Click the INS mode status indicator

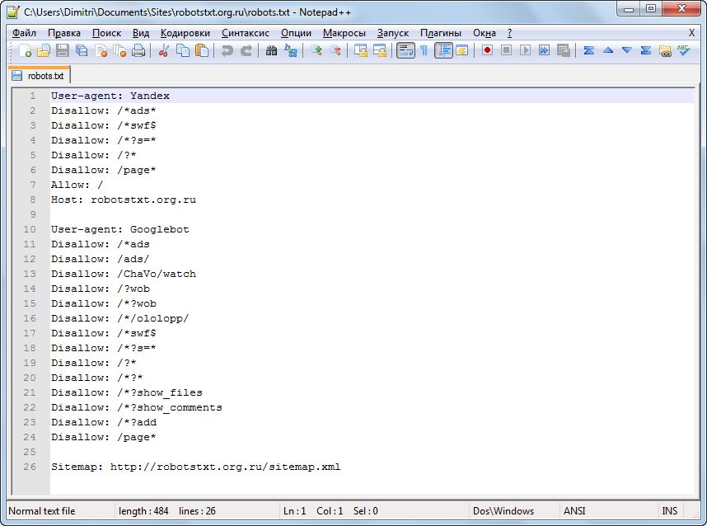(670, 511)
